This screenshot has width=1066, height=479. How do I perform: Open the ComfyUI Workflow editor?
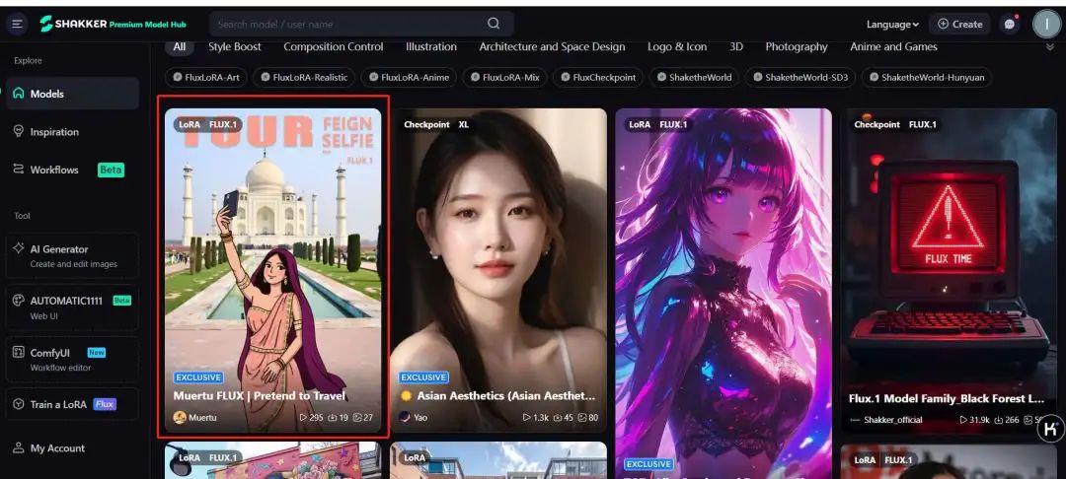point(73,360)
